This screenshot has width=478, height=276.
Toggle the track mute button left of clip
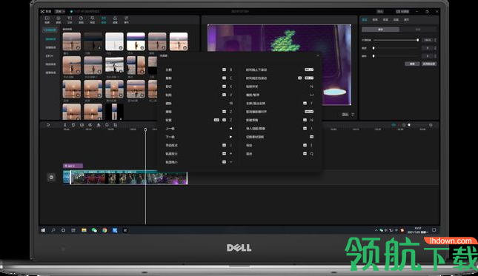(x=51, y=177)
